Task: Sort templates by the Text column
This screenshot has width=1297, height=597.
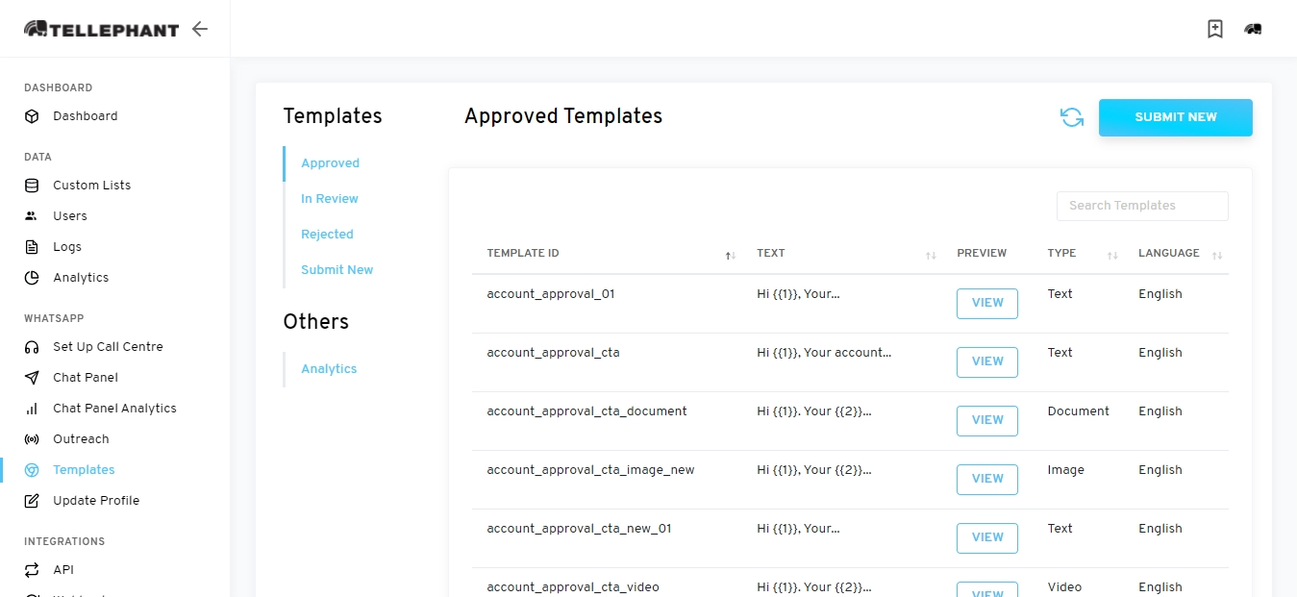Action: click(931, 255)
